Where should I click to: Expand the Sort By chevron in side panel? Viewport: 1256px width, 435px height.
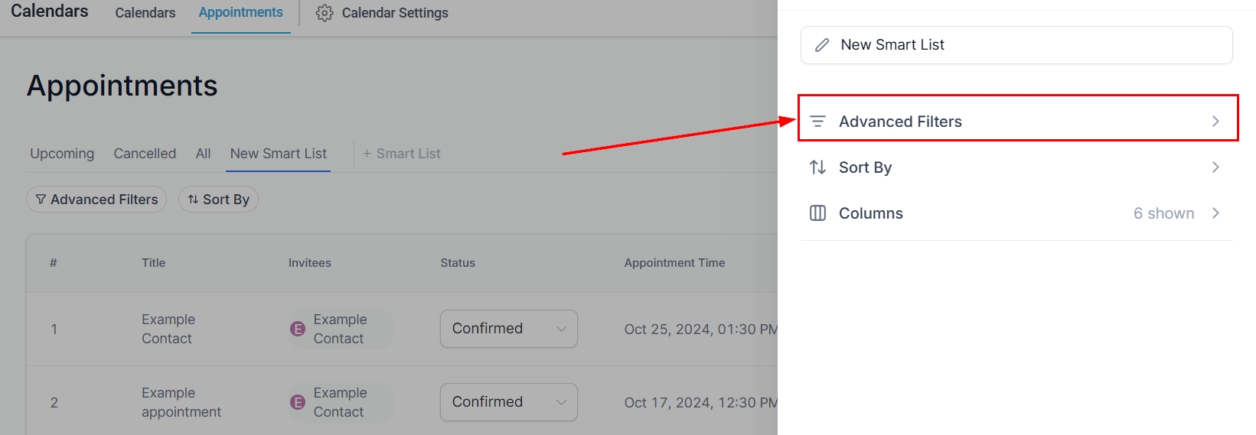tap(1215, 167)
